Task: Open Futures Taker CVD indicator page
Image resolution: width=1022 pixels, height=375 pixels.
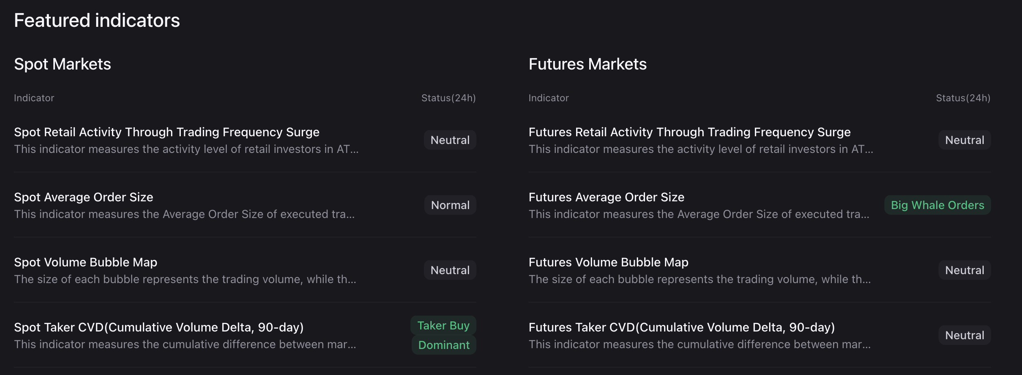Action: click(682, 326)
